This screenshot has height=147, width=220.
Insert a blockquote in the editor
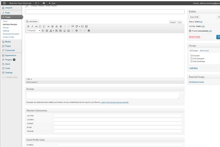coord(48,27)
